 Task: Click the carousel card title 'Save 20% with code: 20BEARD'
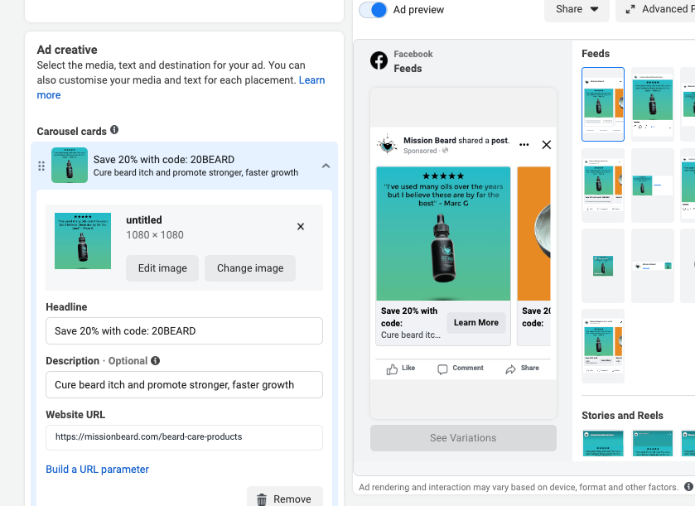pyautogui.click(x=164, y=160)
